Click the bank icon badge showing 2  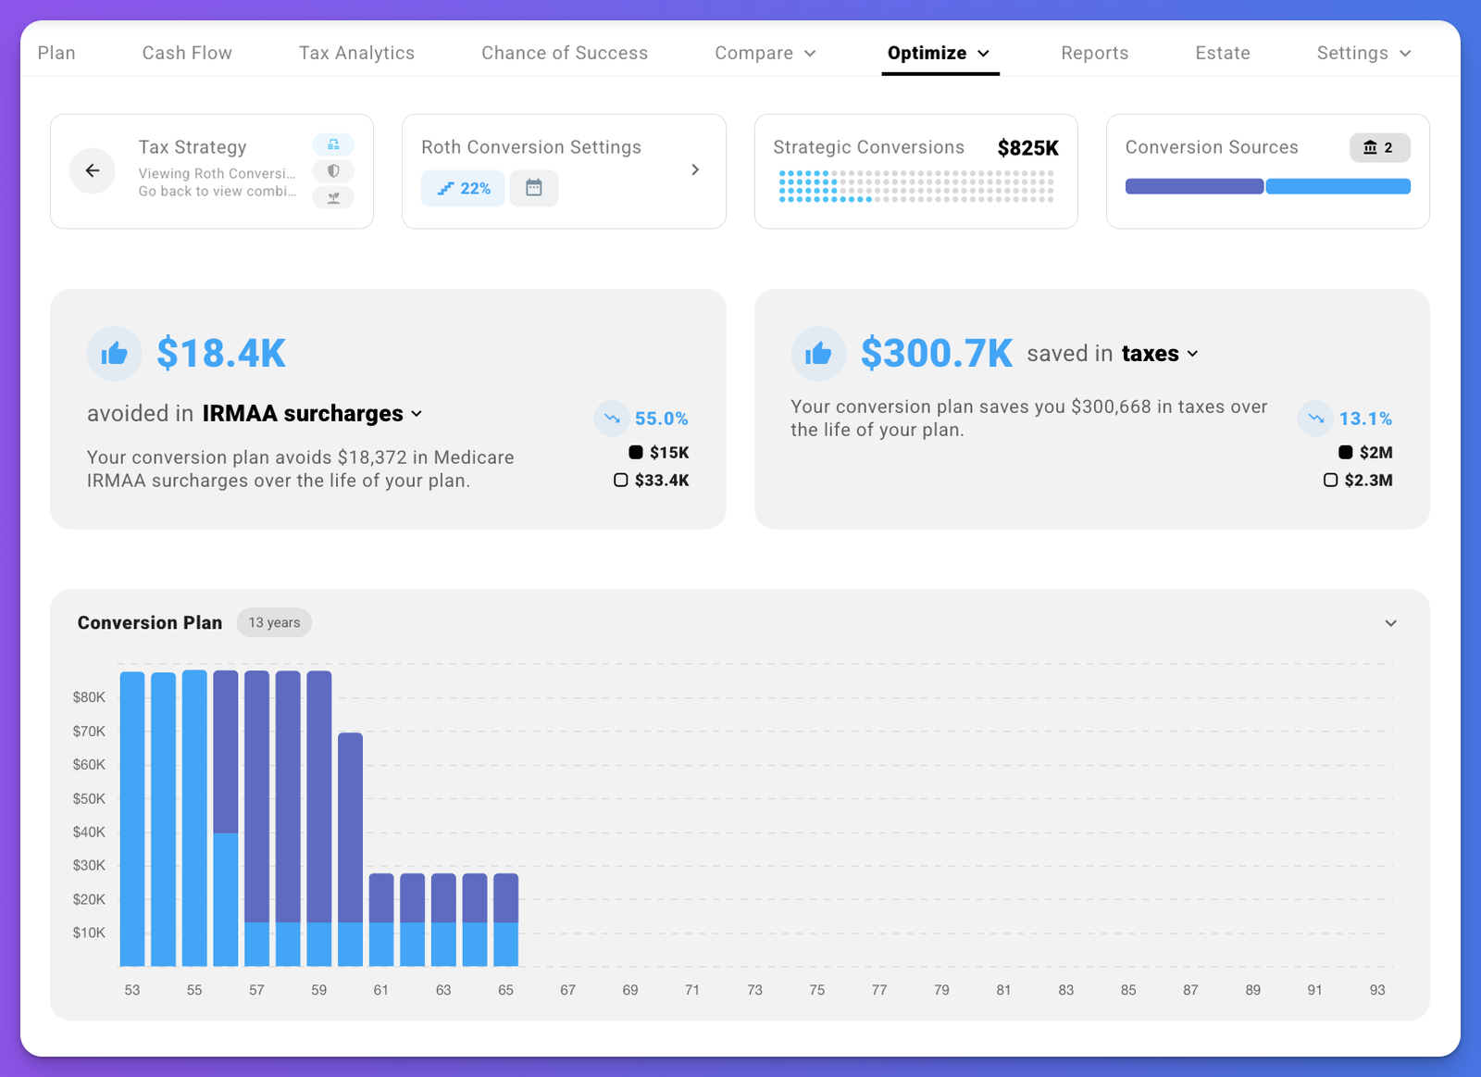(x=1379, y=147)
